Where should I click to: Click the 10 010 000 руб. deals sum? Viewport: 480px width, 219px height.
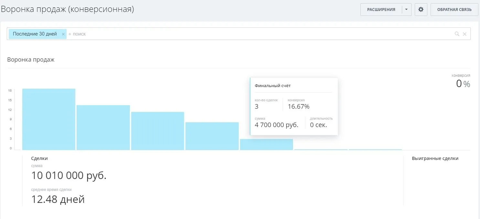click(69, 176)
